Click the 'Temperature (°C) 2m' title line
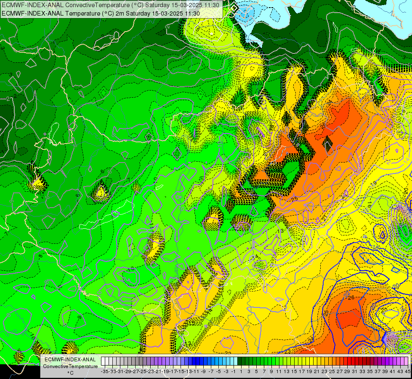412x379 pixels. [x=101, y=13]
